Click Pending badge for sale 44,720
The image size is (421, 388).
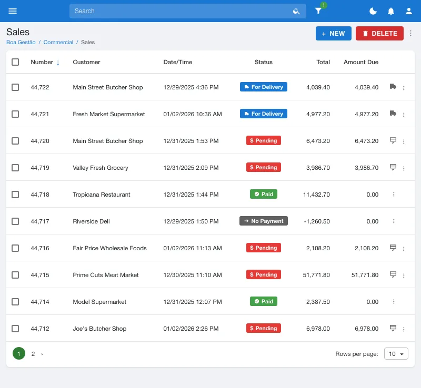(264, 140)
